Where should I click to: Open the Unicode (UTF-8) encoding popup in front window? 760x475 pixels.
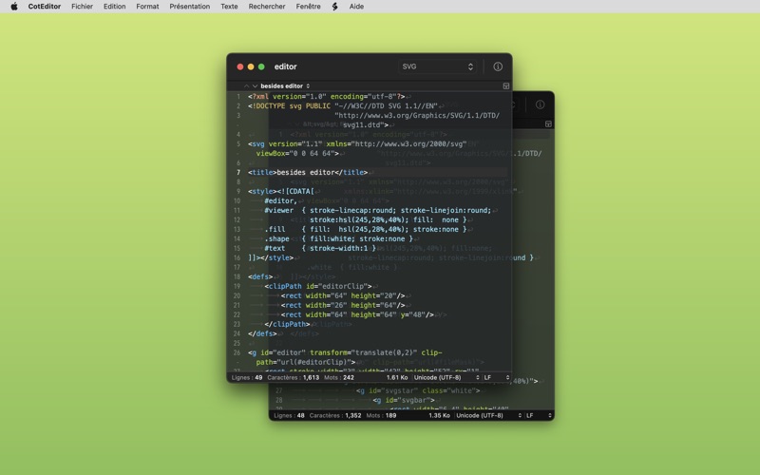click(446, 377)
